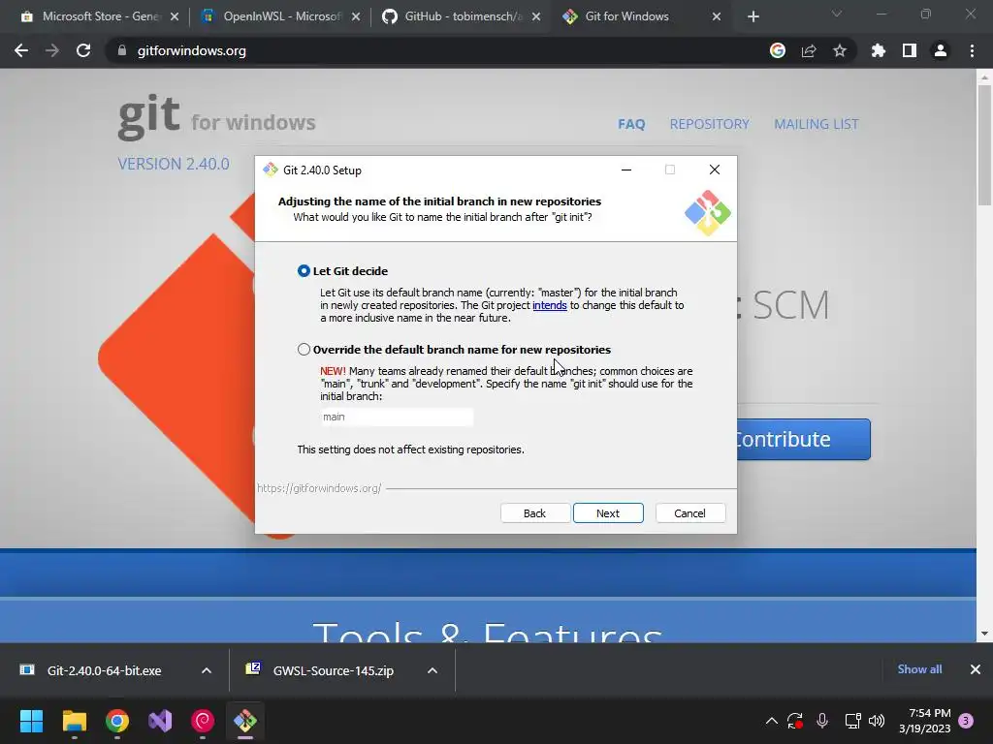Click the scrollbar down arrow
Viewport: 993px width, 744px height.
[984, 634]
